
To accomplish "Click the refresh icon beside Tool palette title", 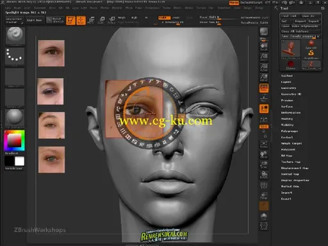I will (x=322, y=8).
